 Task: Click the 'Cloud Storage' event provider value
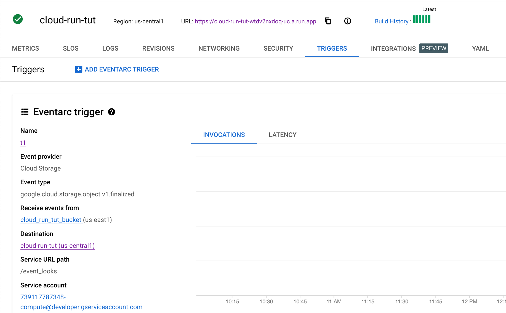tap(41, 168)
